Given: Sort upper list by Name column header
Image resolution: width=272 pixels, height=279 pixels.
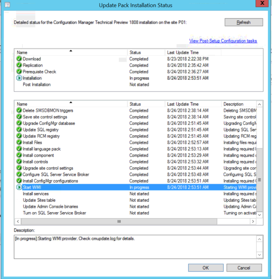Looking at the screenshot, I should point(71,52).
